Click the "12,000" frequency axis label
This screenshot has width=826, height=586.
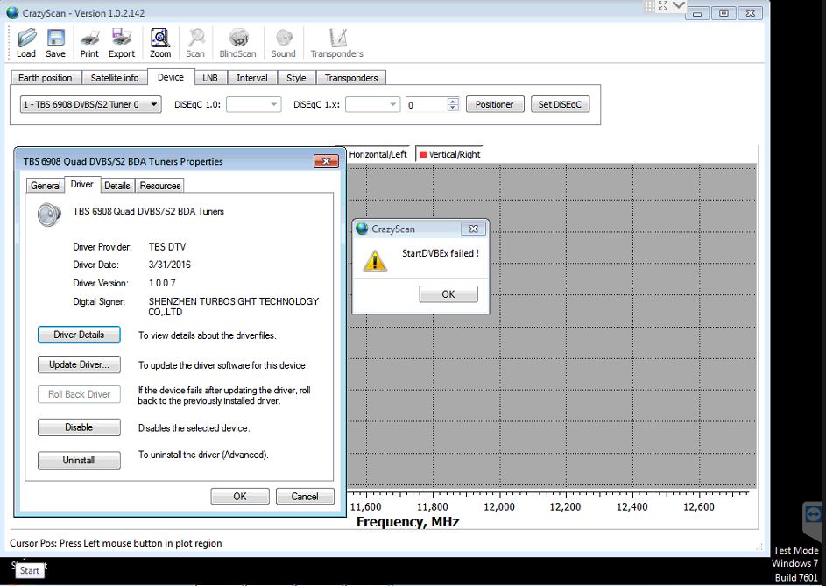pyautogui.click(x=499, y=507)
